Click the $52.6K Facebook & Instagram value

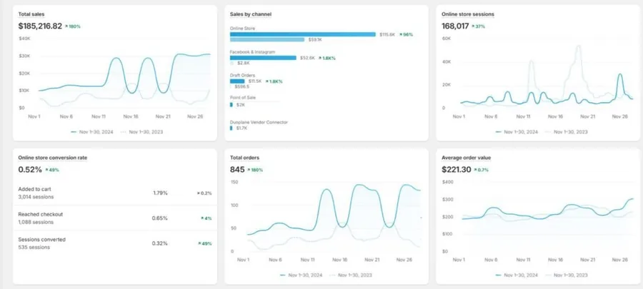[307, 58]
